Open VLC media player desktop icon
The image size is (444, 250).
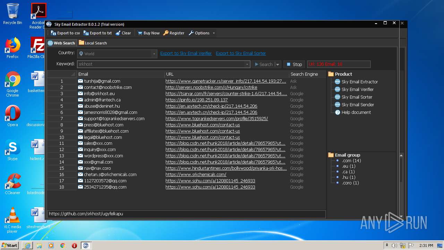click(x=12, y=220)
